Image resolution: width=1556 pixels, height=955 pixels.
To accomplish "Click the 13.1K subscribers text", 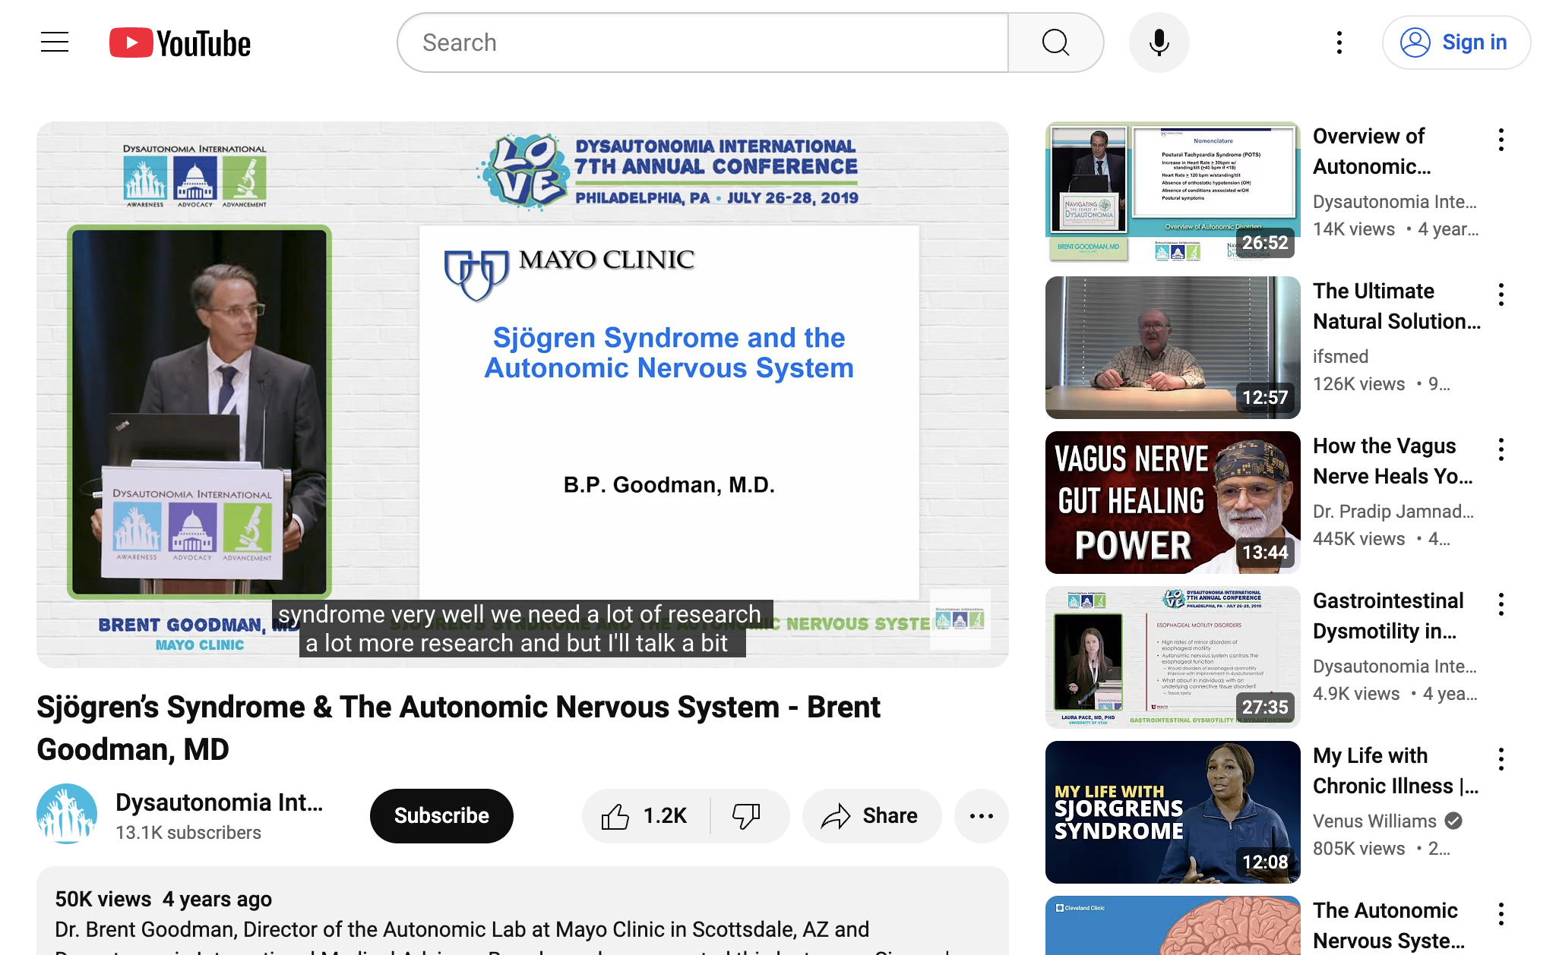I will [x=188, y=833].
